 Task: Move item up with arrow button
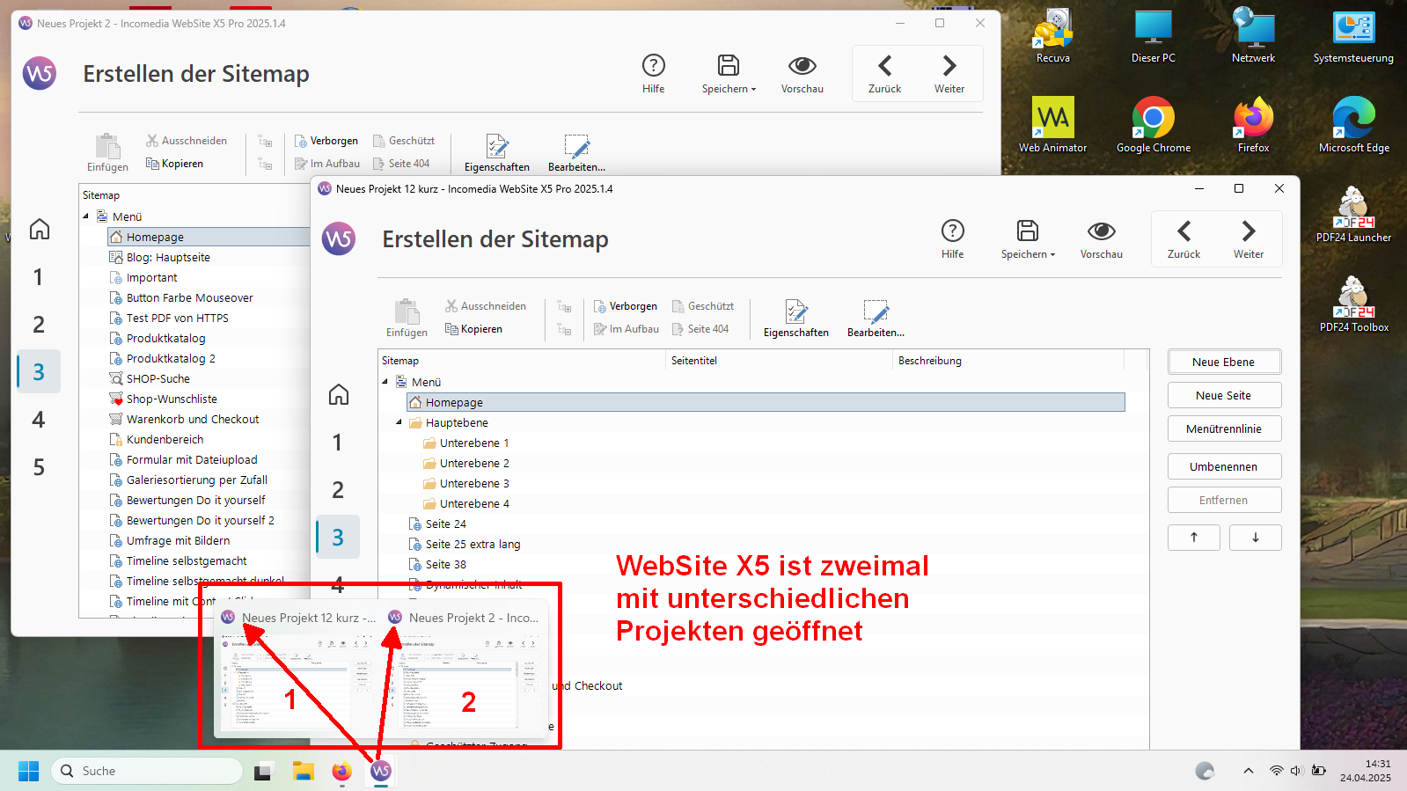coord(1194,538)
